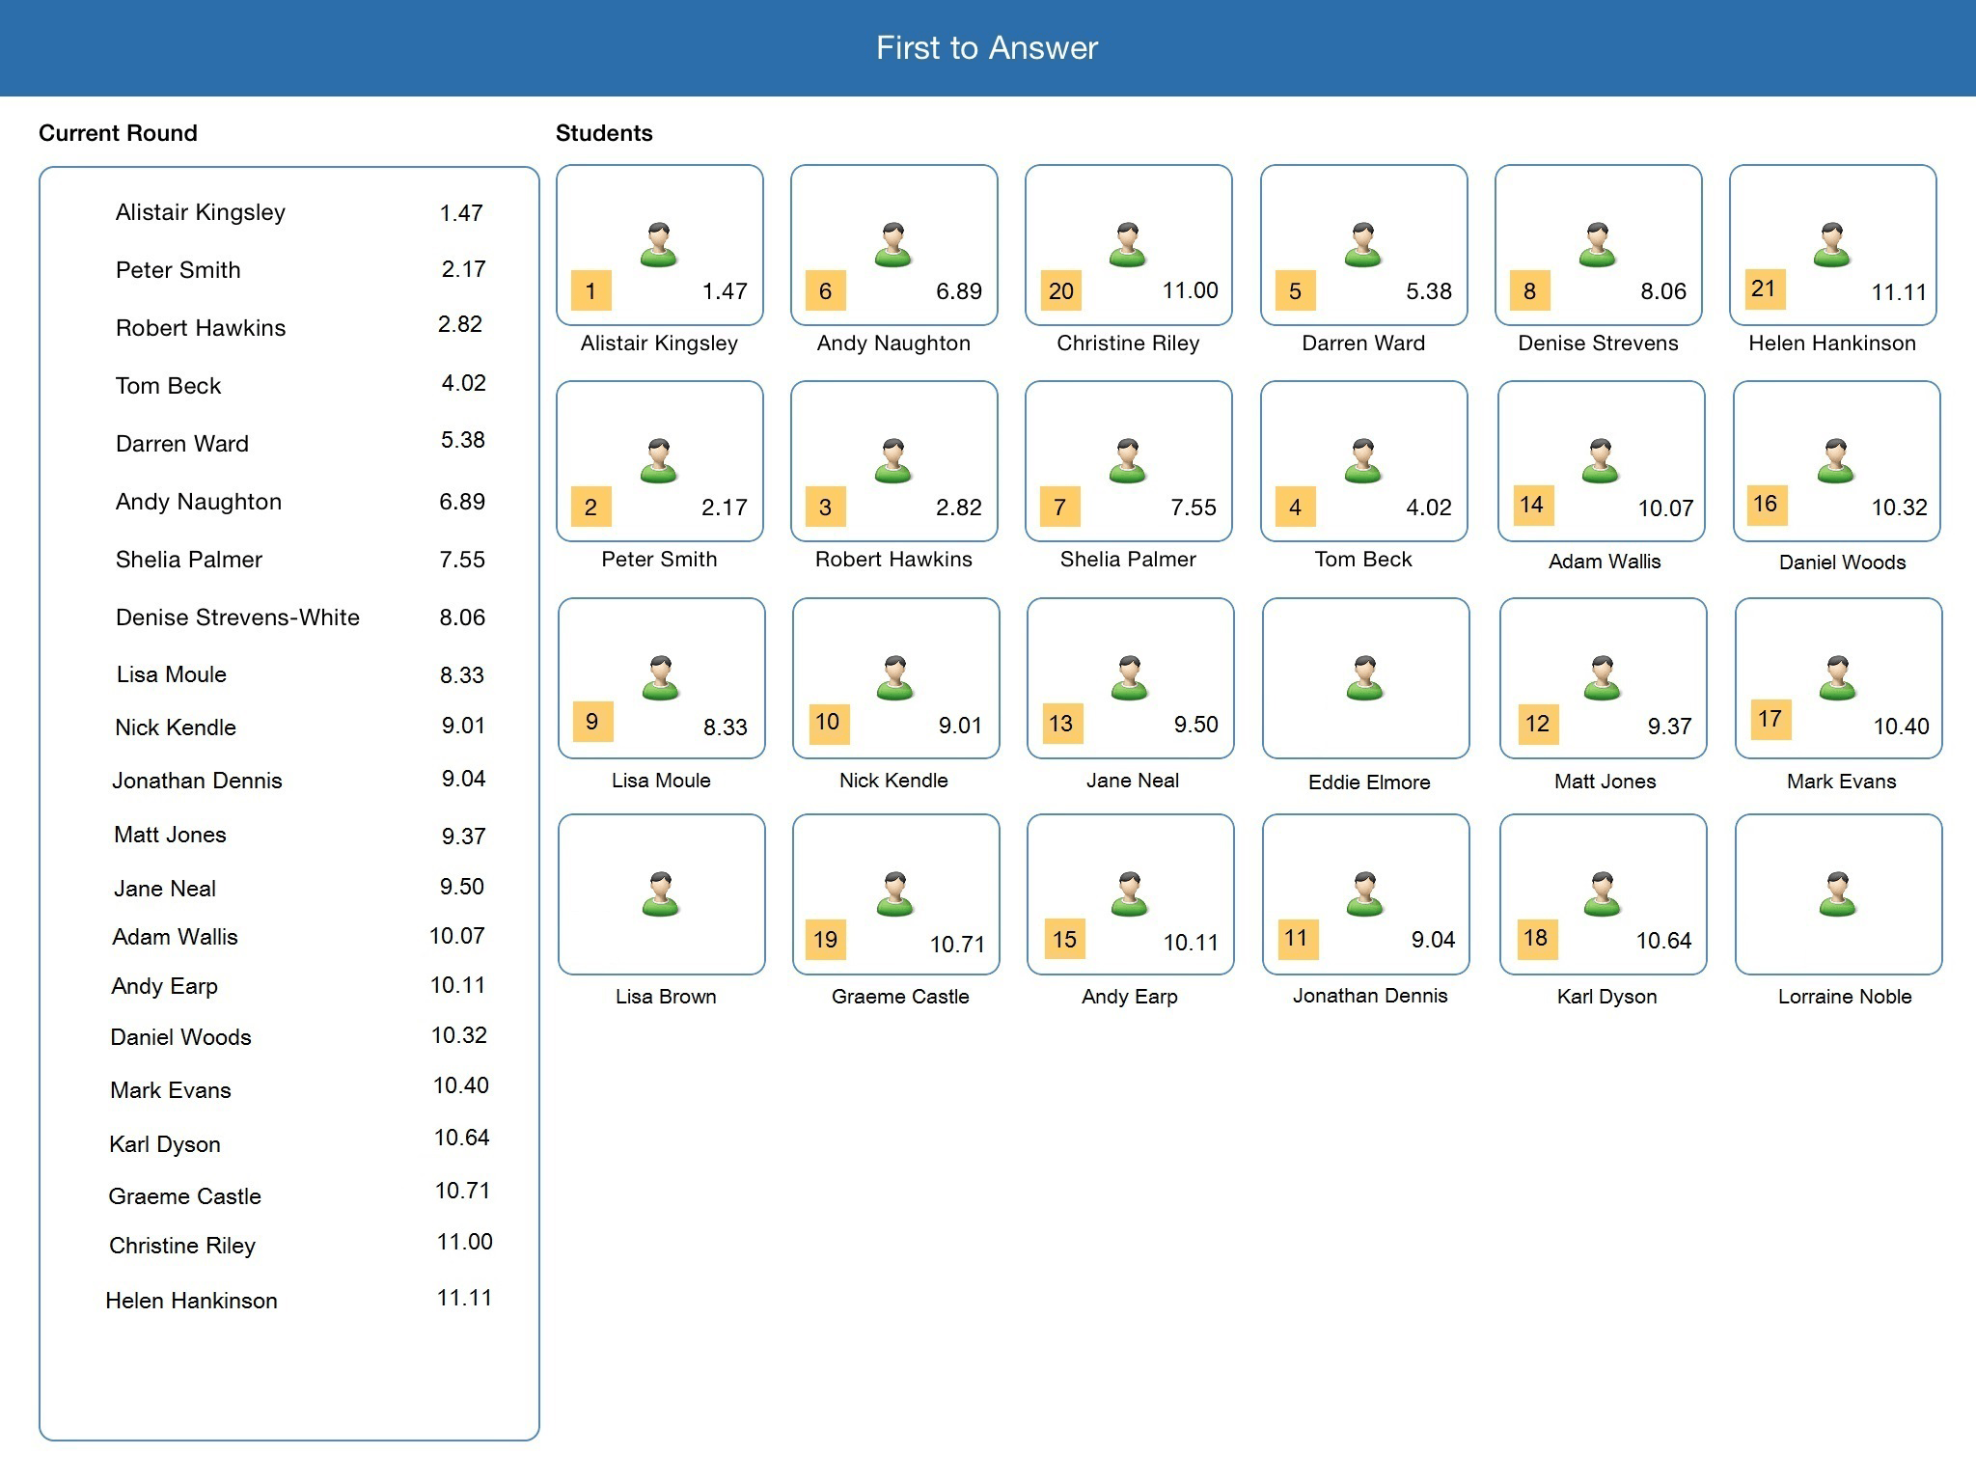Select Christine Riley's student avatar icon
Image resolution: width=1976 pixels, height=1482 pixels.
point(1127,244)
